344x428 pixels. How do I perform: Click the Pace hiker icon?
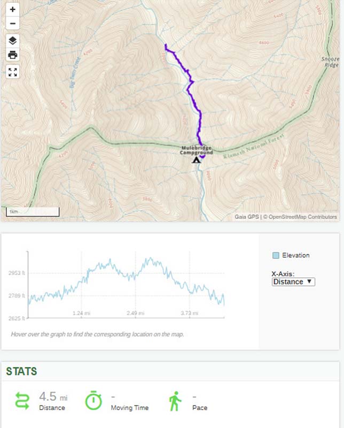(x=175, y=401)
